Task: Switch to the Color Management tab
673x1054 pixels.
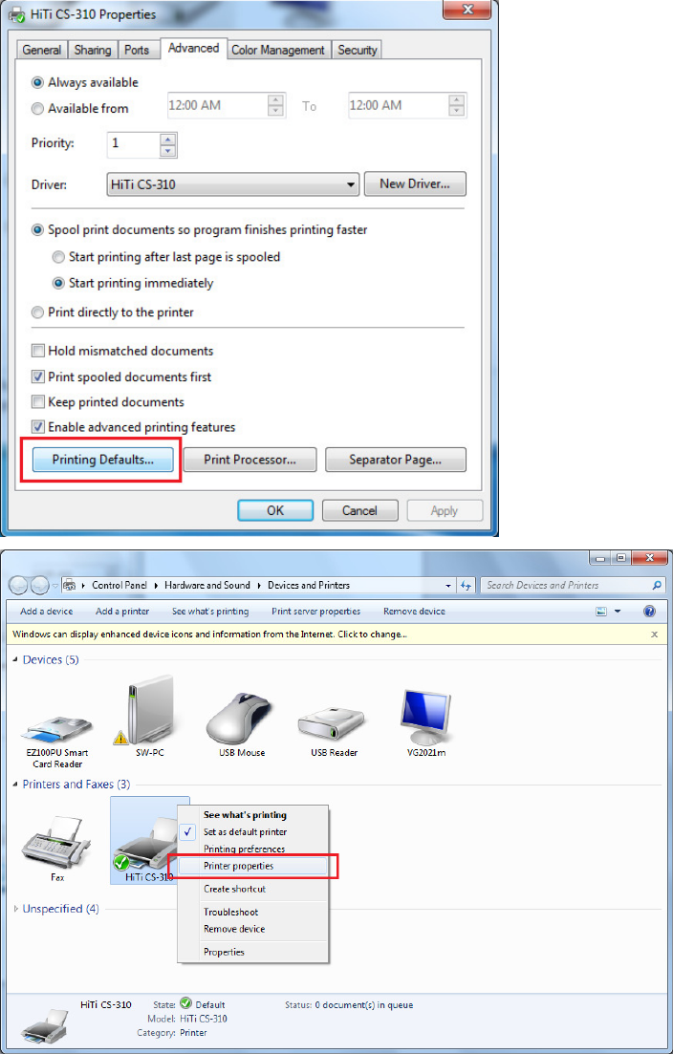Action: coord(277,50)
